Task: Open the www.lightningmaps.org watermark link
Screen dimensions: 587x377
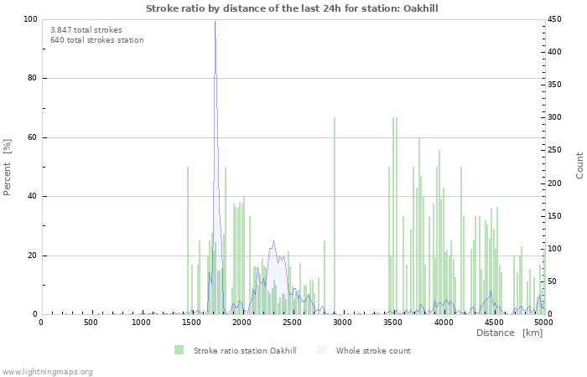Action: (47, 371)
